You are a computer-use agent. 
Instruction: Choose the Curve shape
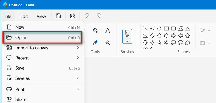152,29
